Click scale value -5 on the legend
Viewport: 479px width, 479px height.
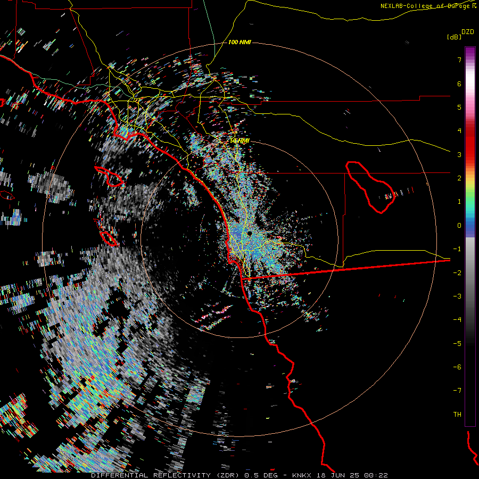(457, 344)
